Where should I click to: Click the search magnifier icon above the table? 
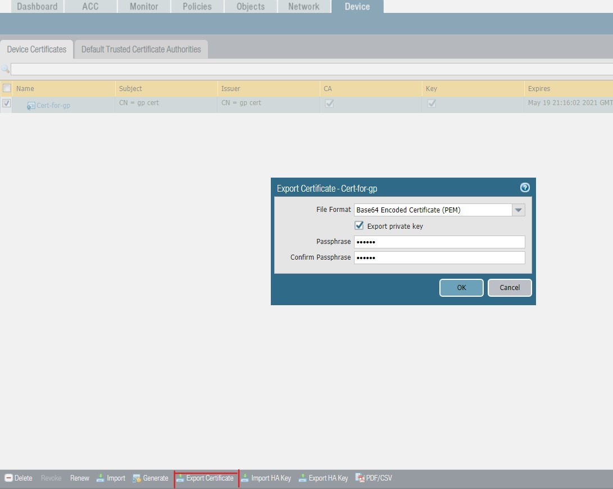6,69
